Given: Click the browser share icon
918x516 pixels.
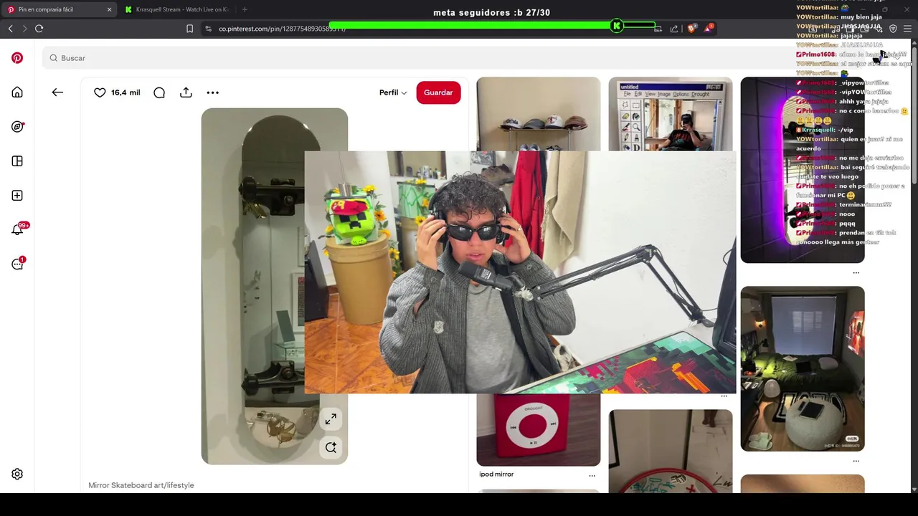Looking at the screenshot, I should pos(674,29).
